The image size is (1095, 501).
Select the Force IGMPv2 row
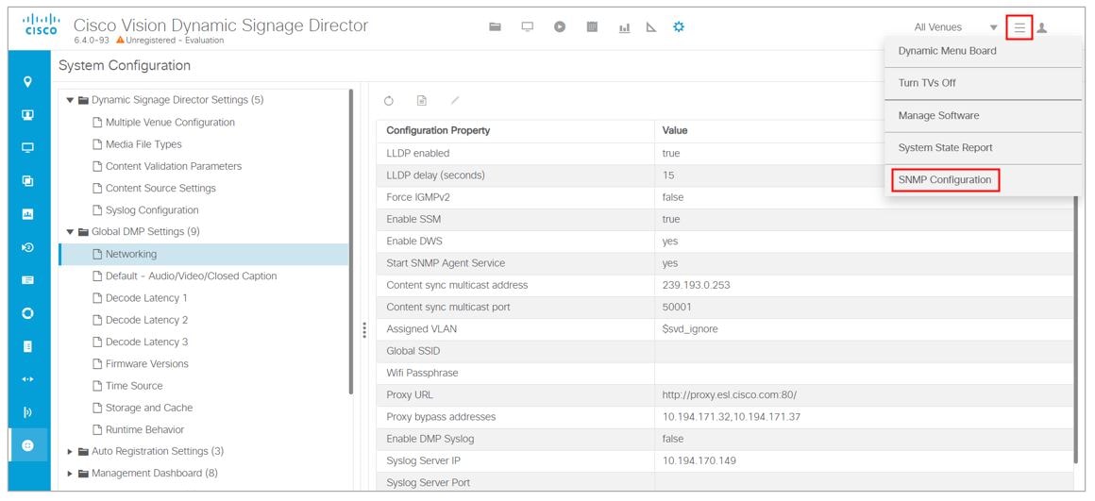click(x=725, y=197)
